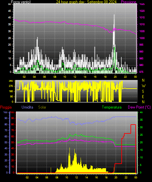Click the Pressione legend label
152x182 pixels.
point(129,2)
